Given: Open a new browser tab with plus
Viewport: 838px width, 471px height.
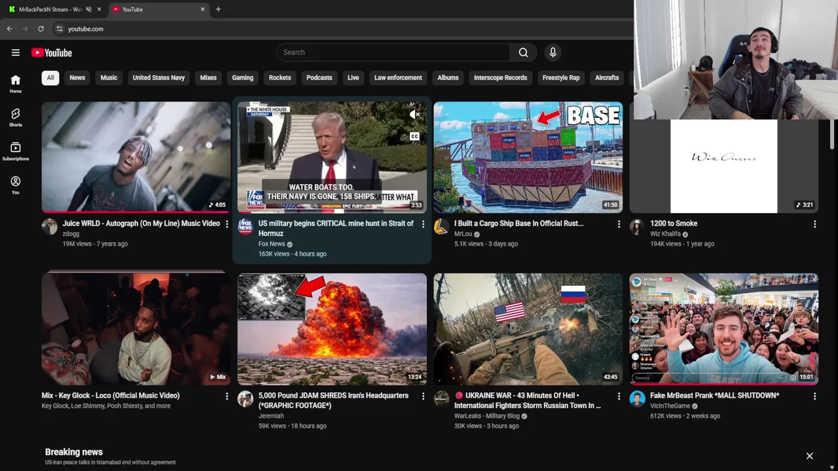Looking at the screenshot, I should (218, 9).
